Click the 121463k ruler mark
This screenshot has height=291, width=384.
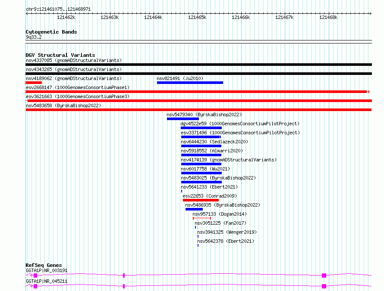110,17
